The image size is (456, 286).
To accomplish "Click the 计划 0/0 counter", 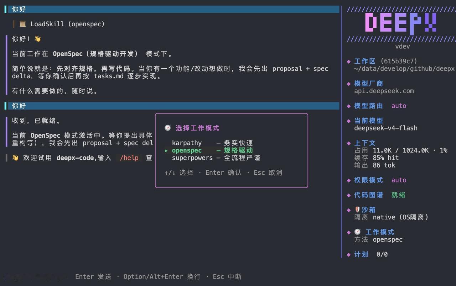I will pos(382,254).
